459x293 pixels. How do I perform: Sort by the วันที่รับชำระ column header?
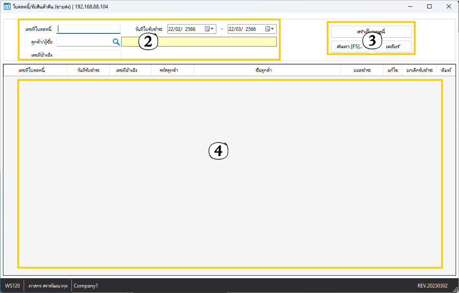88,70
